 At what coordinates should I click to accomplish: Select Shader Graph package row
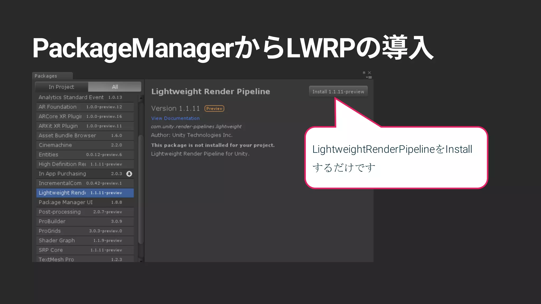pyautogui.click(x=85, y=240)
